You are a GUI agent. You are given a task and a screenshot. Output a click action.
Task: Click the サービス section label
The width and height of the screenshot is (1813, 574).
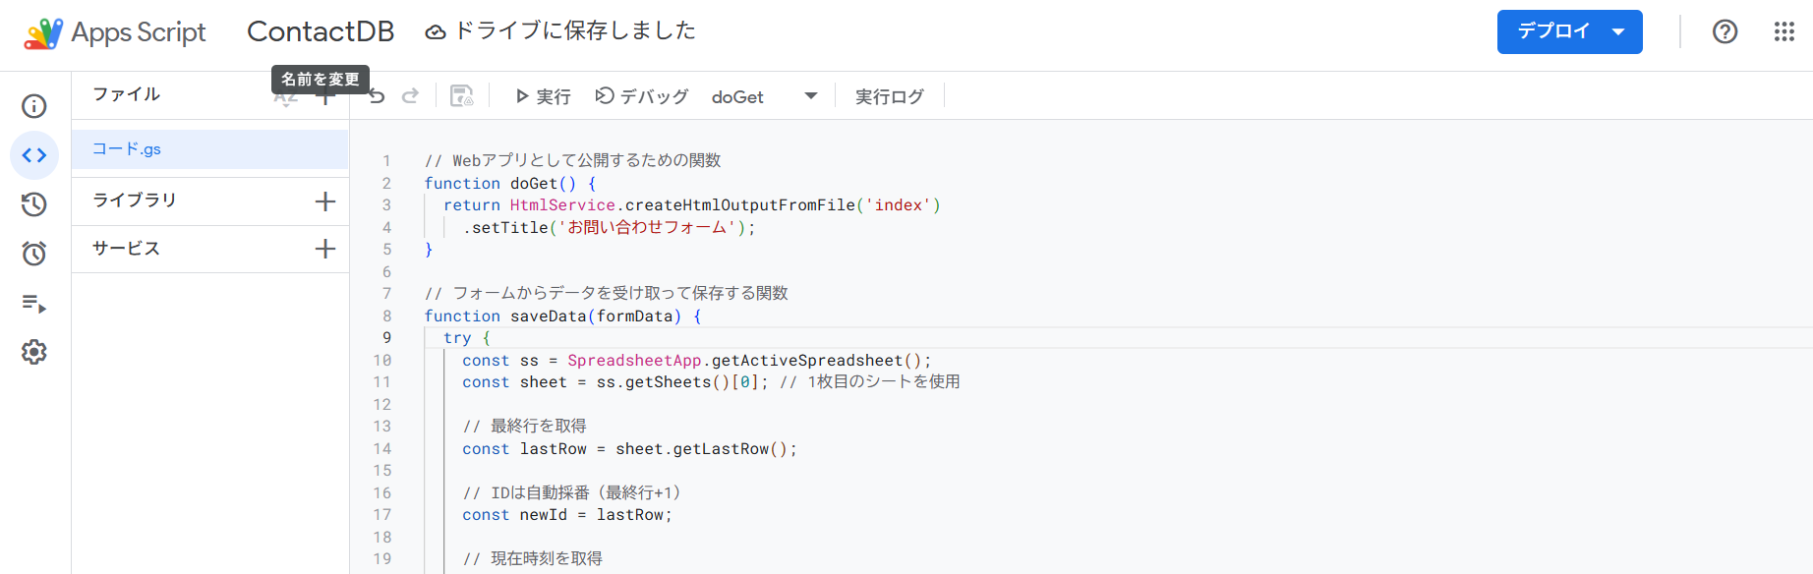tap(126, 249)
